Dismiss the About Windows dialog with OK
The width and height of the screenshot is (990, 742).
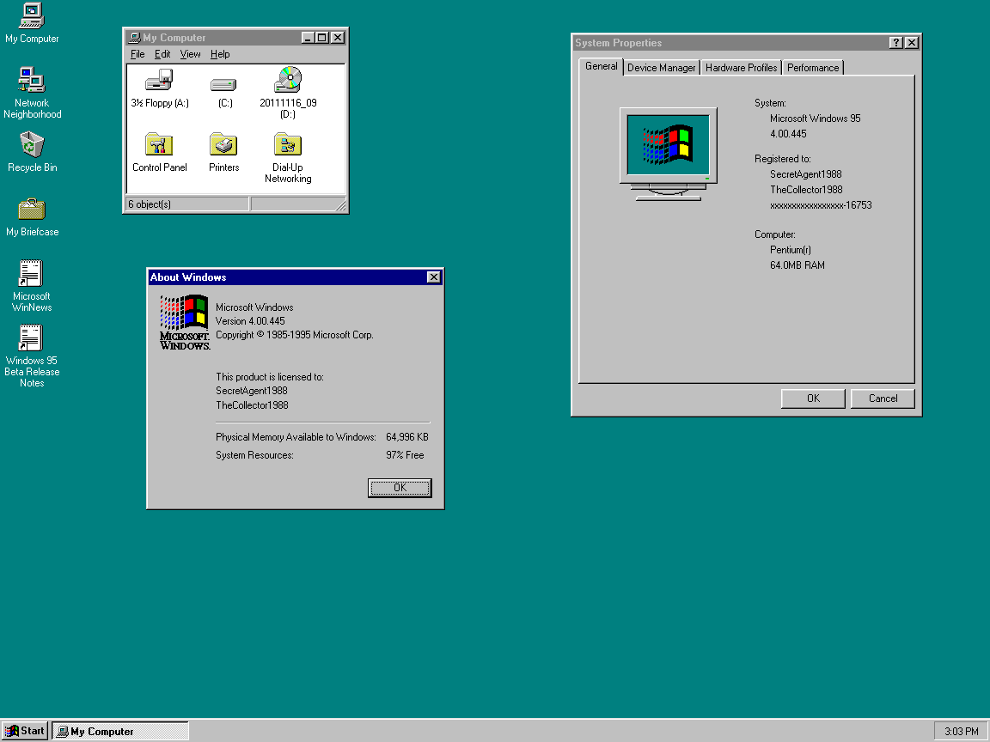coord(399,488)
